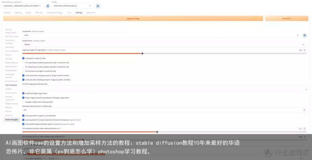The image size is (312, 160).
Task: Open the Stable Diffusion checkpoint dropdown
Action: coord(22,6)
